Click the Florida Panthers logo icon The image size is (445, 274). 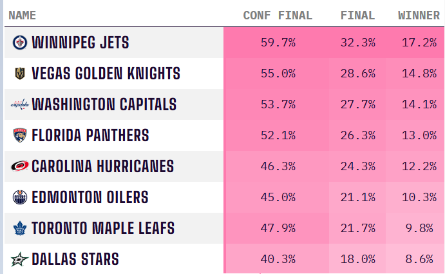pos(19,135)
